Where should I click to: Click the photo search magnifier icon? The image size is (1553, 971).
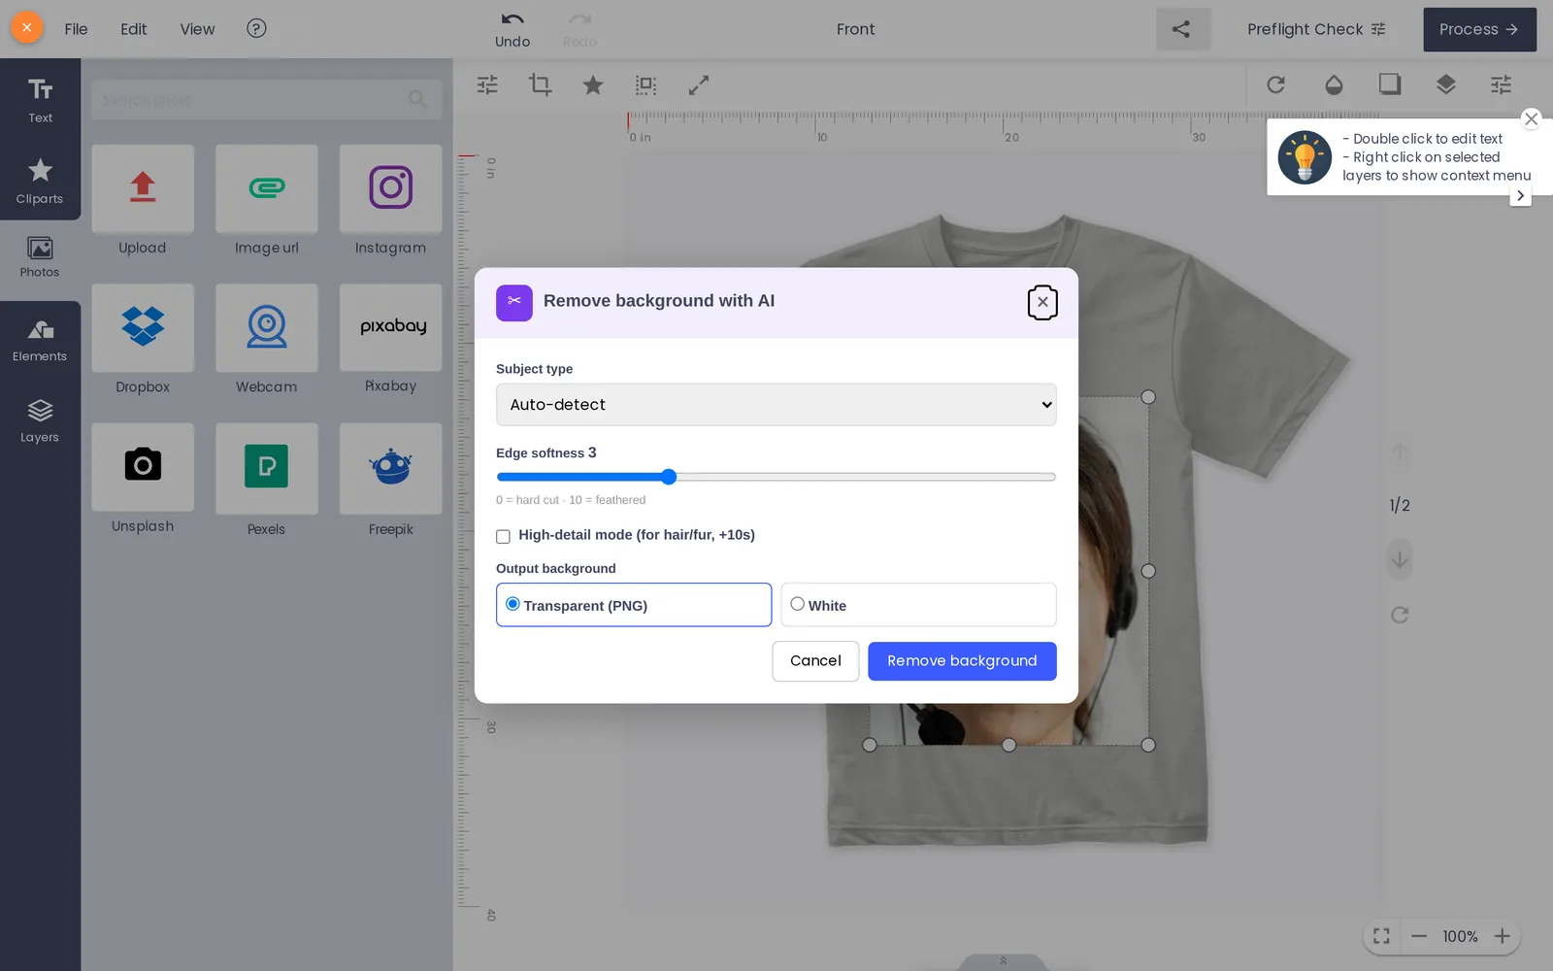click(x=418, y=99)
